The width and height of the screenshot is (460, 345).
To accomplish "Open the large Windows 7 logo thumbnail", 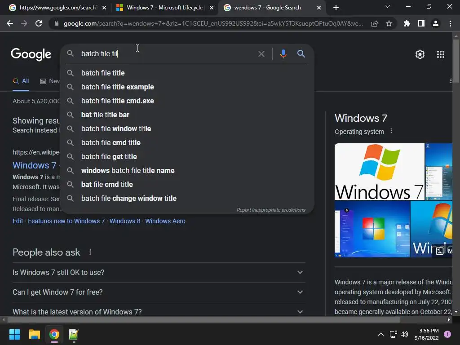I will (379, 172).
